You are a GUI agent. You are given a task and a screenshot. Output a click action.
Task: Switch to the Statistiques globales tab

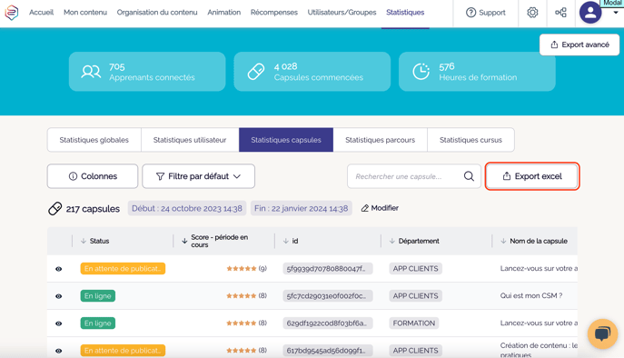(94, 140)
